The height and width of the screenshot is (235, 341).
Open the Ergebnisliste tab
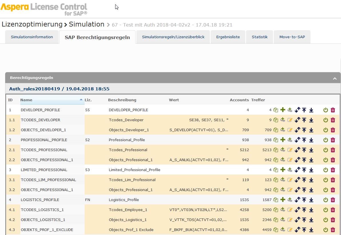(x=228, y=37)
